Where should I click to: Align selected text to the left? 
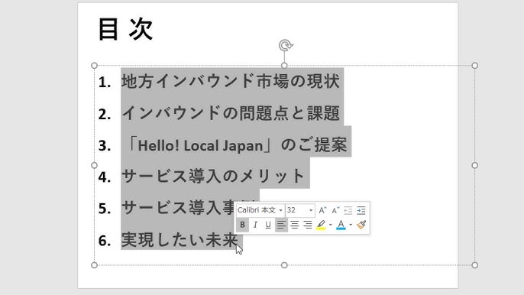281,225
